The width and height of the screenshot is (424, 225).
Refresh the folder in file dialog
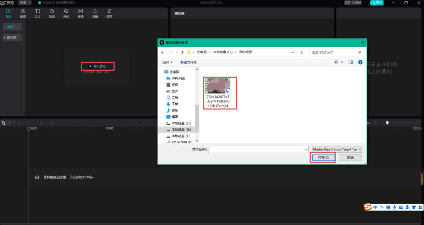pos(302,52)
